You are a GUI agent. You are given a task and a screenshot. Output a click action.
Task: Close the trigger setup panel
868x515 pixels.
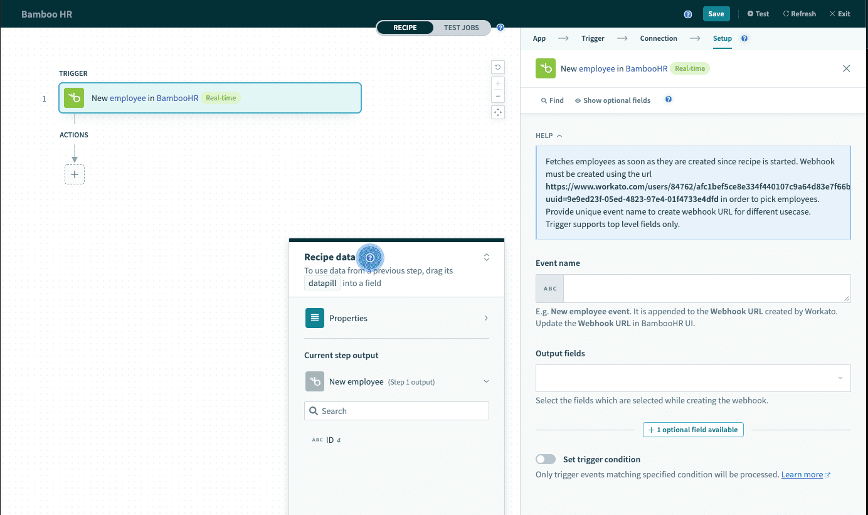[x=846, y=68]
